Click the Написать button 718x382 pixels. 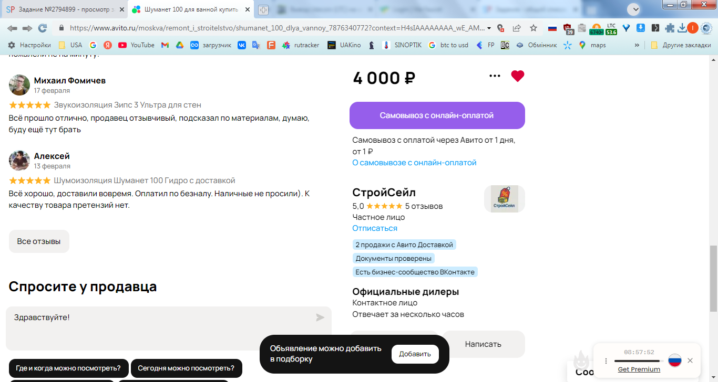pyautogui.click(x=483, y=344)
